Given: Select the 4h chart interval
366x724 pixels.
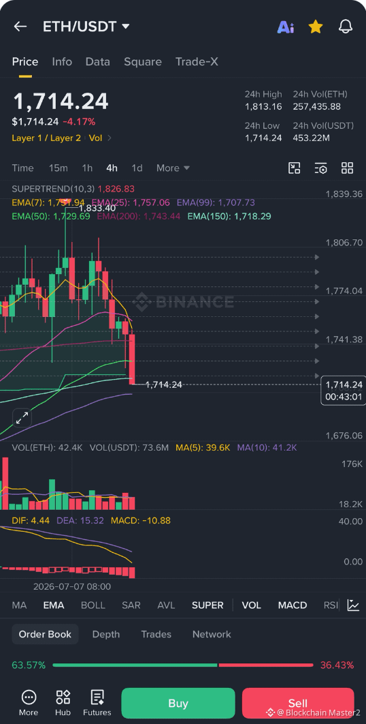Looking at the screenshot, I should coord(112,168).
